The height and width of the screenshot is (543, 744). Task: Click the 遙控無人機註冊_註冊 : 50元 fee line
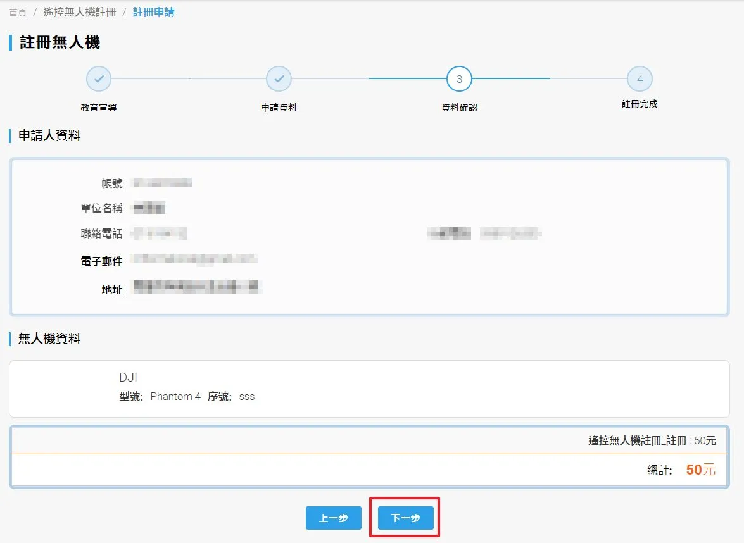pos(652,440)
